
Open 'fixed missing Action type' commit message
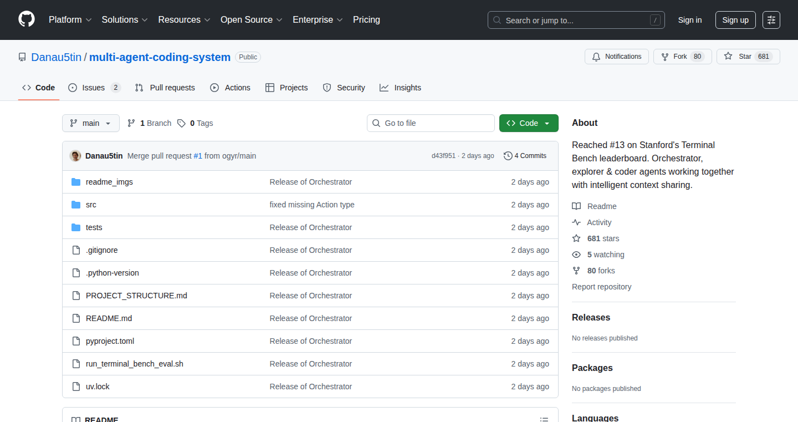(x=312, y=205)
